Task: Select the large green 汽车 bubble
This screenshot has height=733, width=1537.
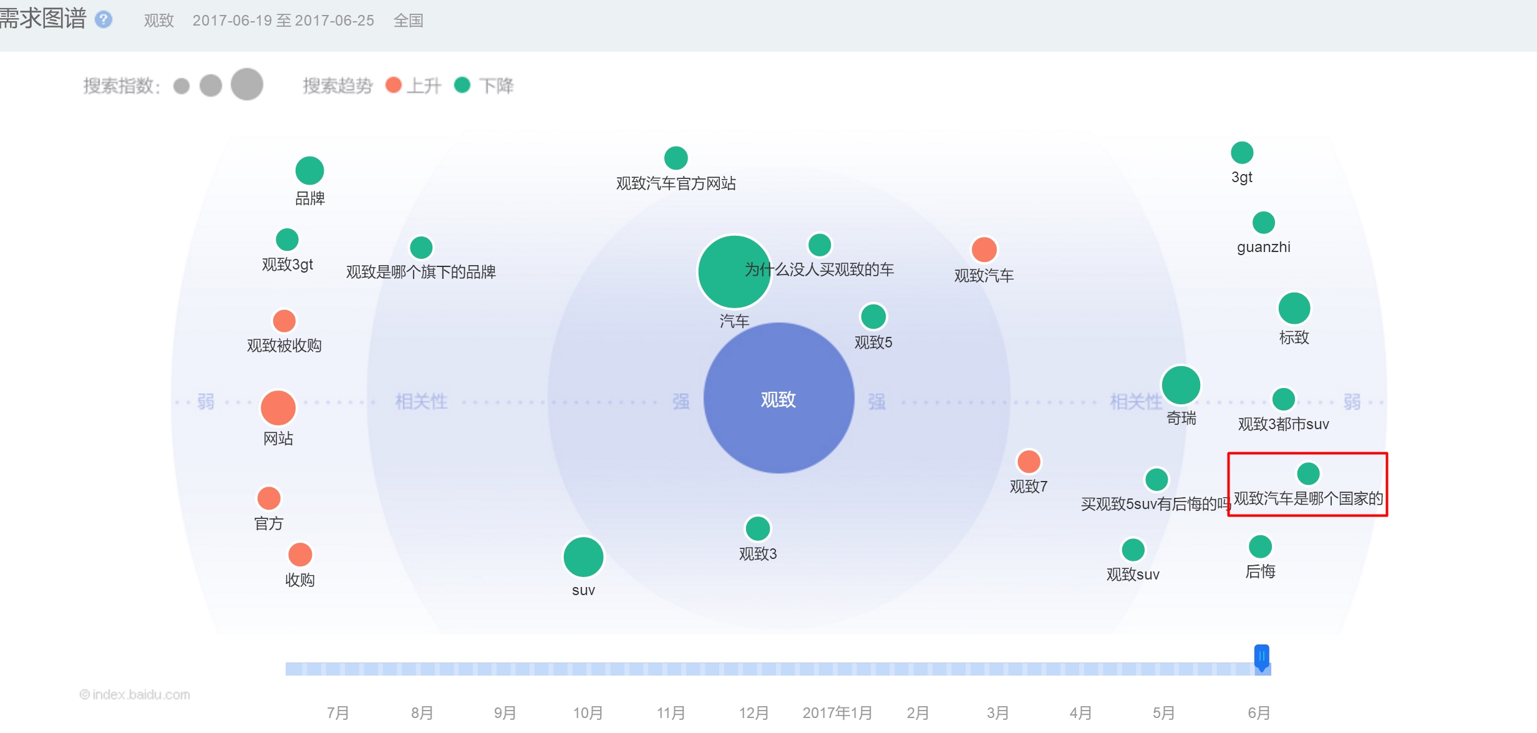Action: tap(735, 272)
